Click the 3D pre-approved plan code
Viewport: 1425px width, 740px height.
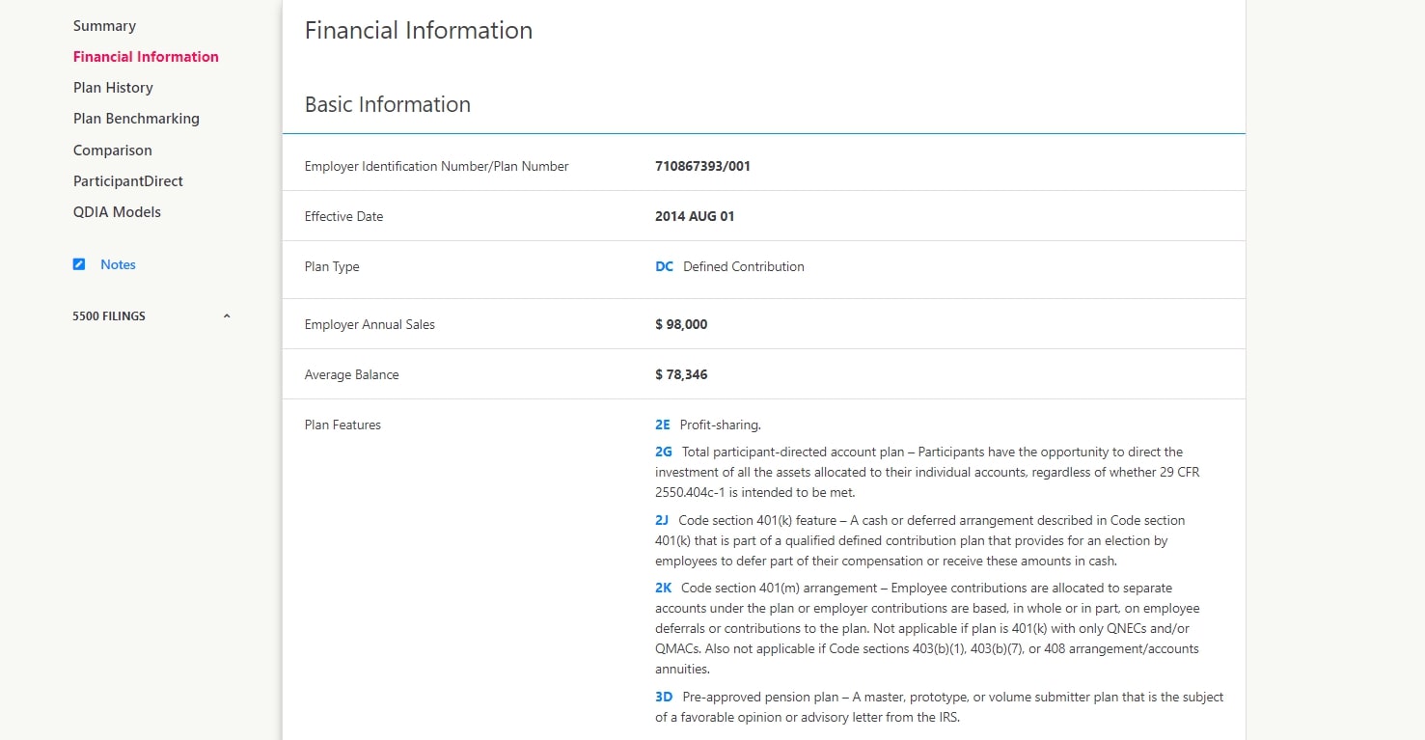click(664, 697)
